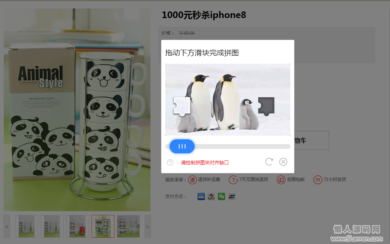This screenshot has height=244, width=390.
Task: Open the captcha help question icon
Action: coord(170,163)
